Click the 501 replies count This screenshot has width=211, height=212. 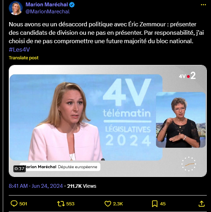pyautogui.click(x=23, y=204)
